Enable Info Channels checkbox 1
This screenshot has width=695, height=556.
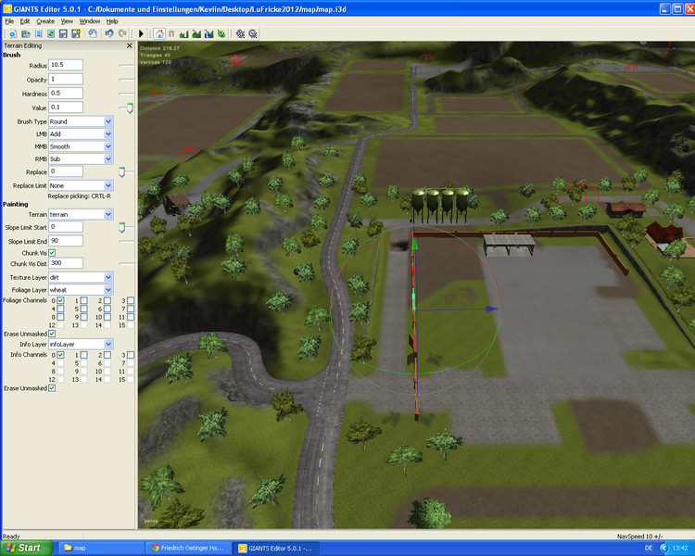click(83, 355)
